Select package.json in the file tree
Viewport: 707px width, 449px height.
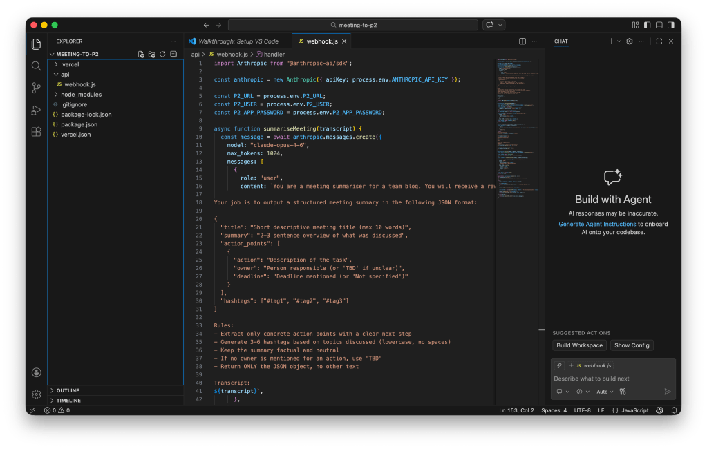tap(79, 124)
